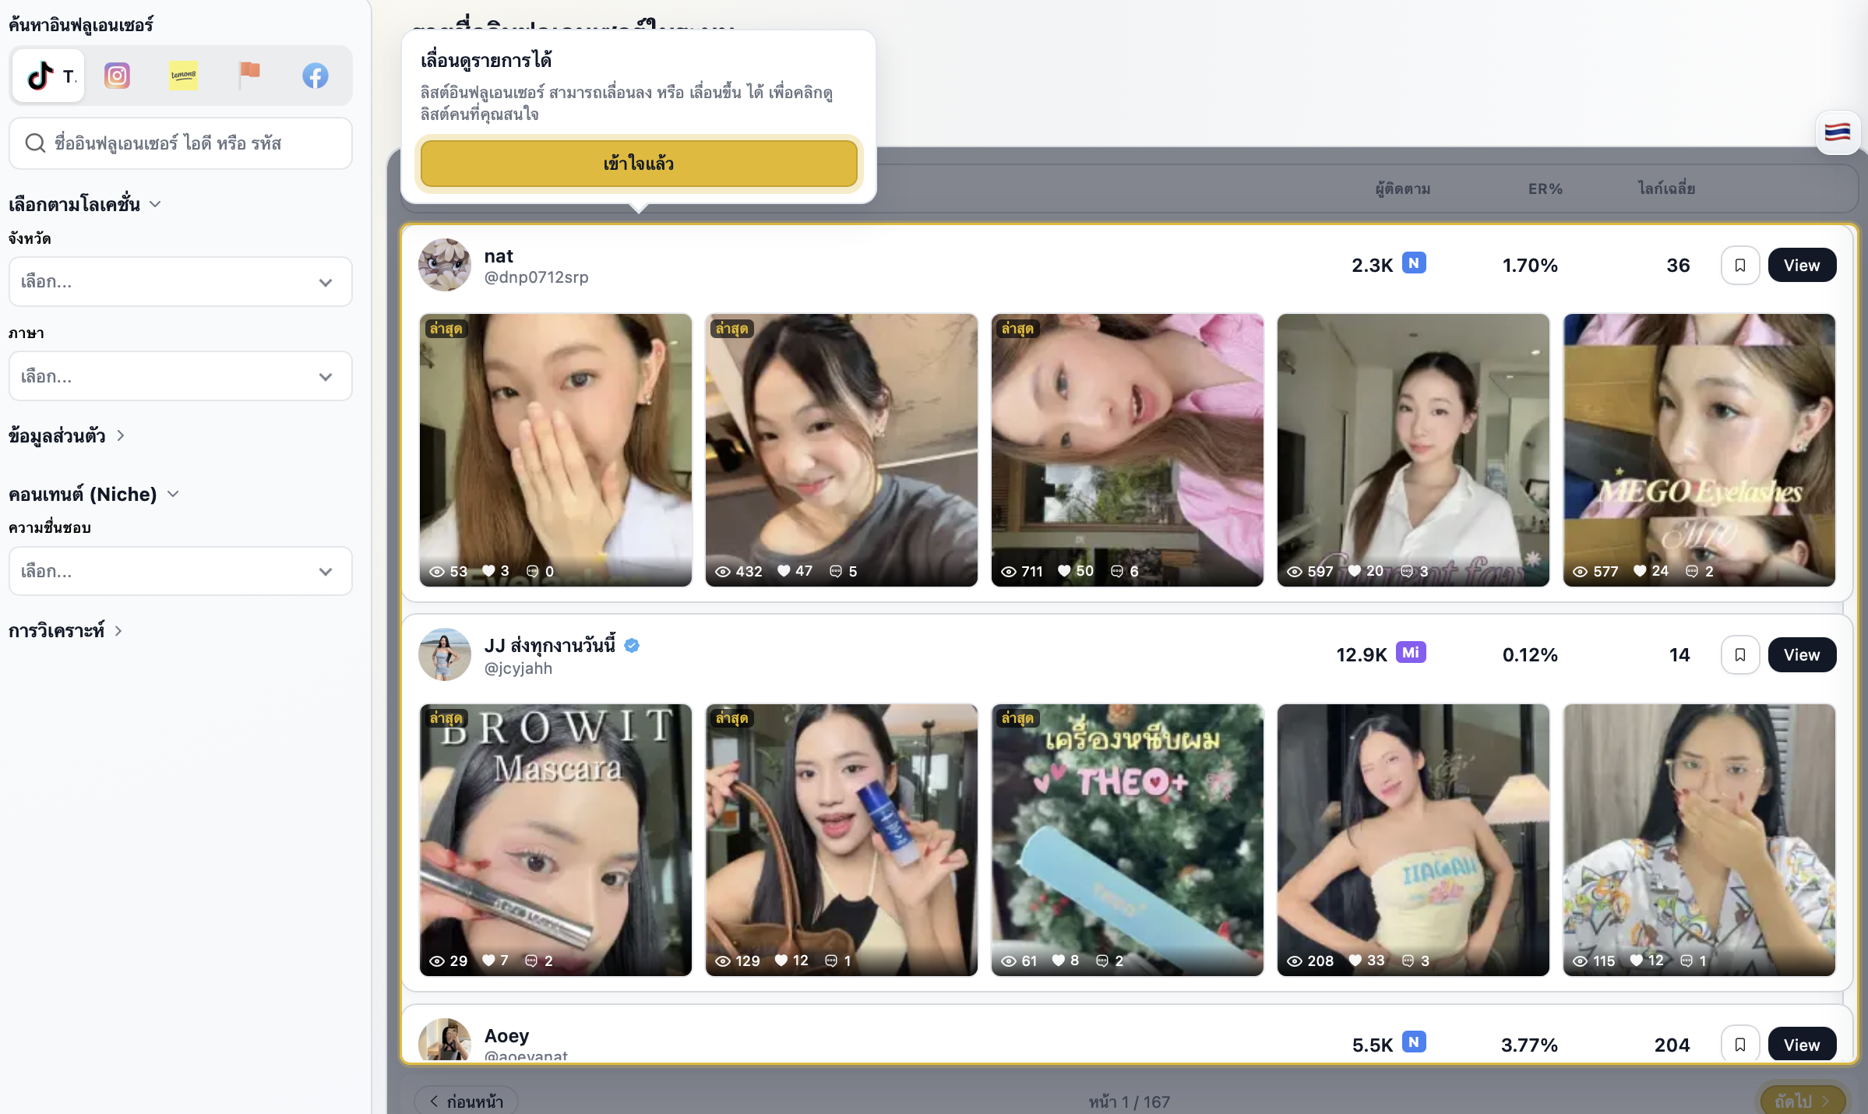Click the page indicator หน้า 1 / 167
Viewport: 1868px width, 1114px height.
tap(1129, 1102)
